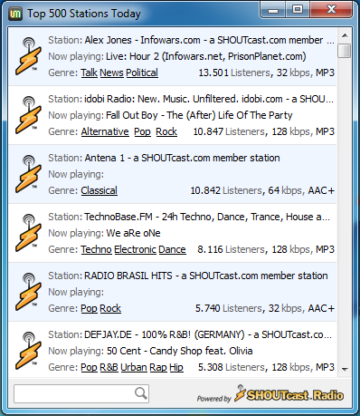Click the 13.501 Listeners count
Image resolution: width=360 pixels, height=416 pixels.
(234, 73)
